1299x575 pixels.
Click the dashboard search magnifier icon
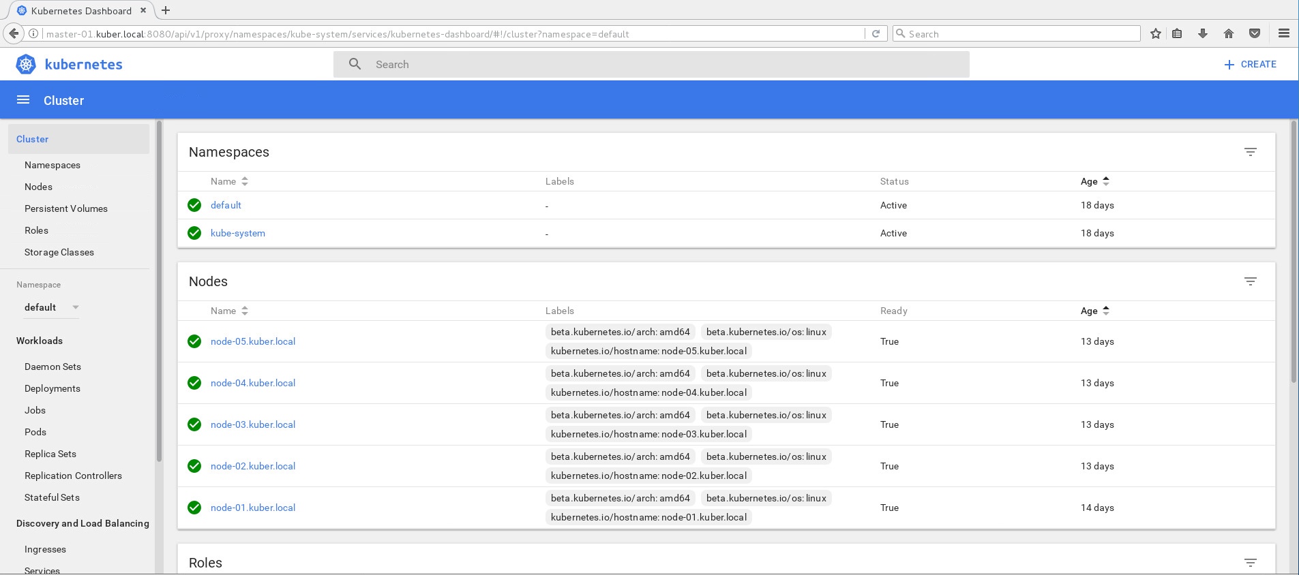click(x=355, y=64)
